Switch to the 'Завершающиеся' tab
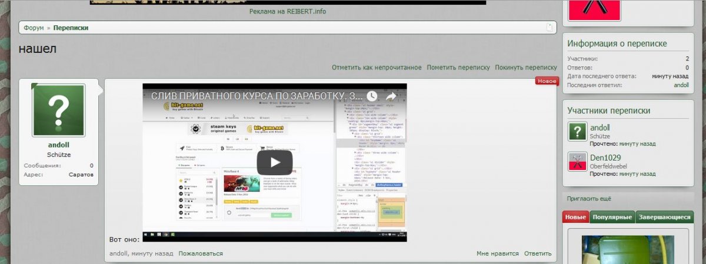Image resolution: width=706 pixels, height=264 pixels. pos(665,217)
